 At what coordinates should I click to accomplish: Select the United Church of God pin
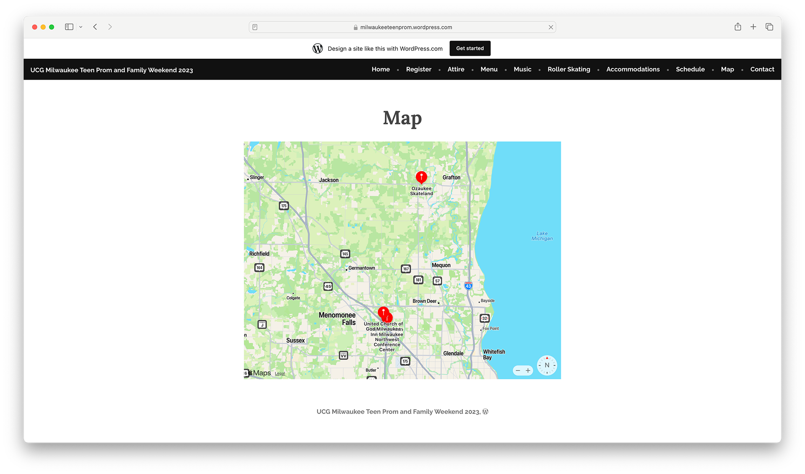coord(383,312)
